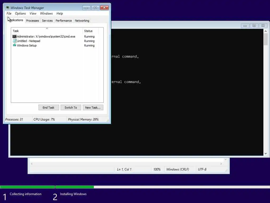Click UTF-8 encoding in Notepad status bar

pos(202,169)
